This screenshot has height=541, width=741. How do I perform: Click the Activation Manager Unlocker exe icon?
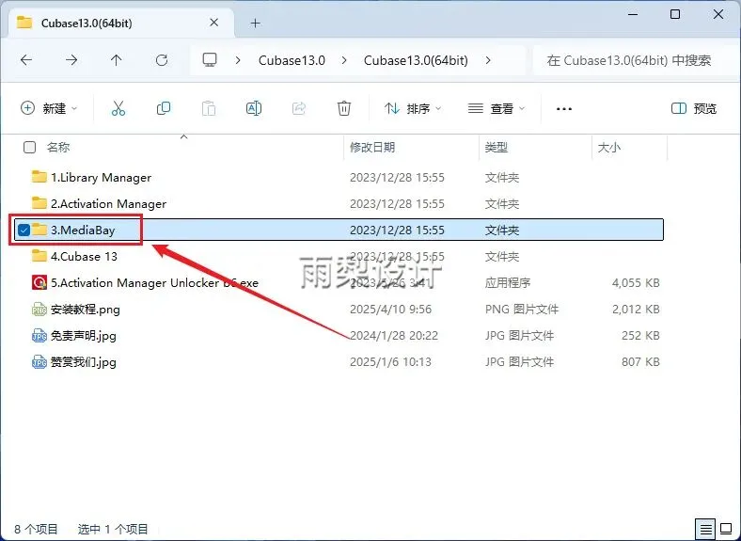point(39,282)
